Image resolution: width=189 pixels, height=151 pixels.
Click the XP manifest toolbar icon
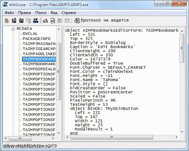coord(36,21)
